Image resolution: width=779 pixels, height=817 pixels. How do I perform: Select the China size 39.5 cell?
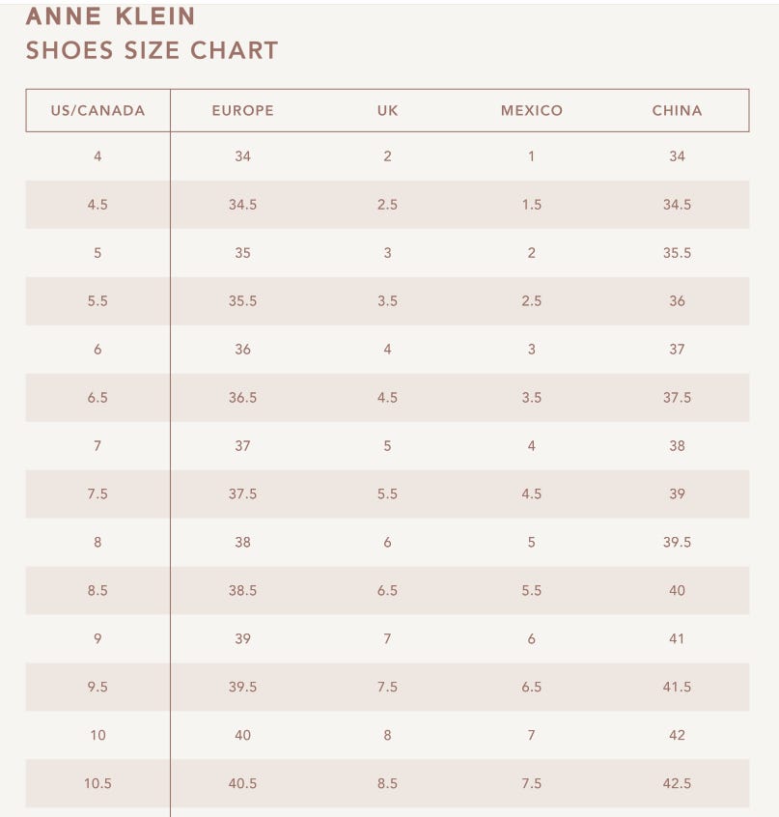click(x=677, y=542)
